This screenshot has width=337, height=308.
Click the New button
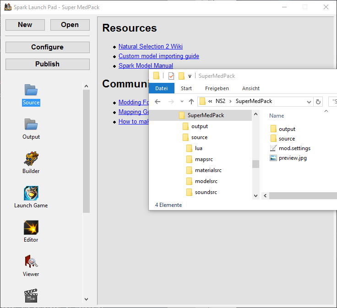[25, 25]
